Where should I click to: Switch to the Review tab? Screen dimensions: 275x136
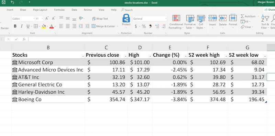88,10
